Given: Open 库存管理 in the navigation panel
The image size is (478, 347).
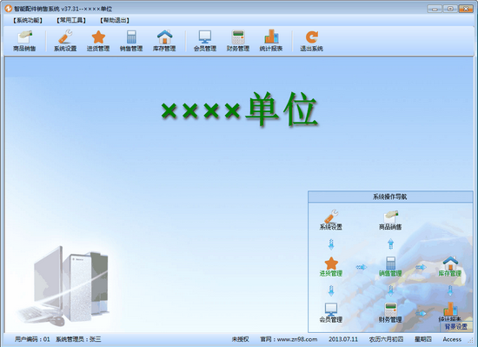Looking at the screenshot, I should click(450, 267).
